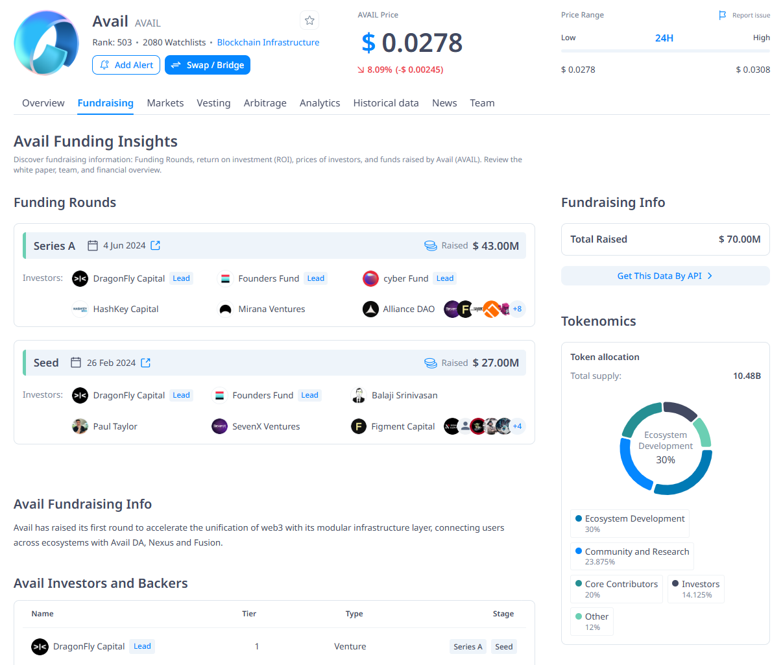Click the Figment Capital investor logo
783x665 pixels.
359,426
